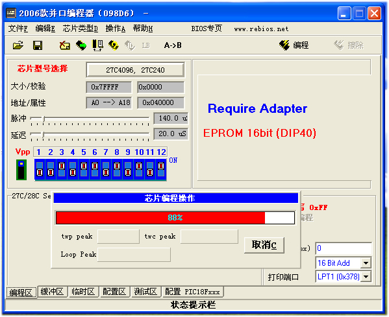This screenshot has height=317, width=389.
Task: Click the verify chip compare icon
Action: (97, 45)
